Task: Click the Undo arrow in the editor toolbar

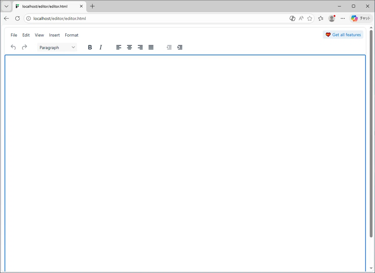Action: (13, 47)
